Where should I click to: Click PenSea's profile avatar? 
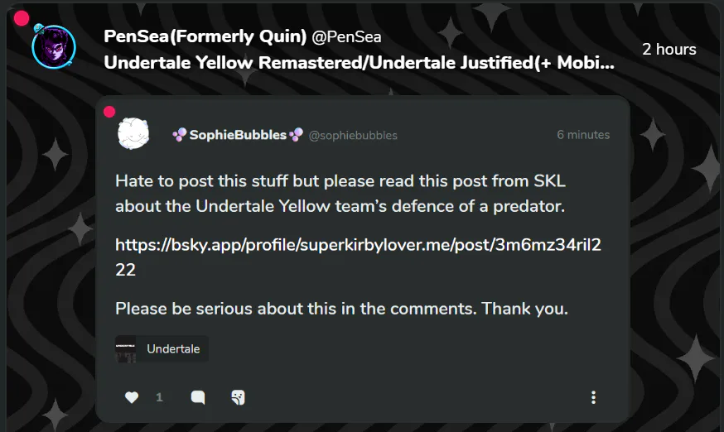pos(54,47)
